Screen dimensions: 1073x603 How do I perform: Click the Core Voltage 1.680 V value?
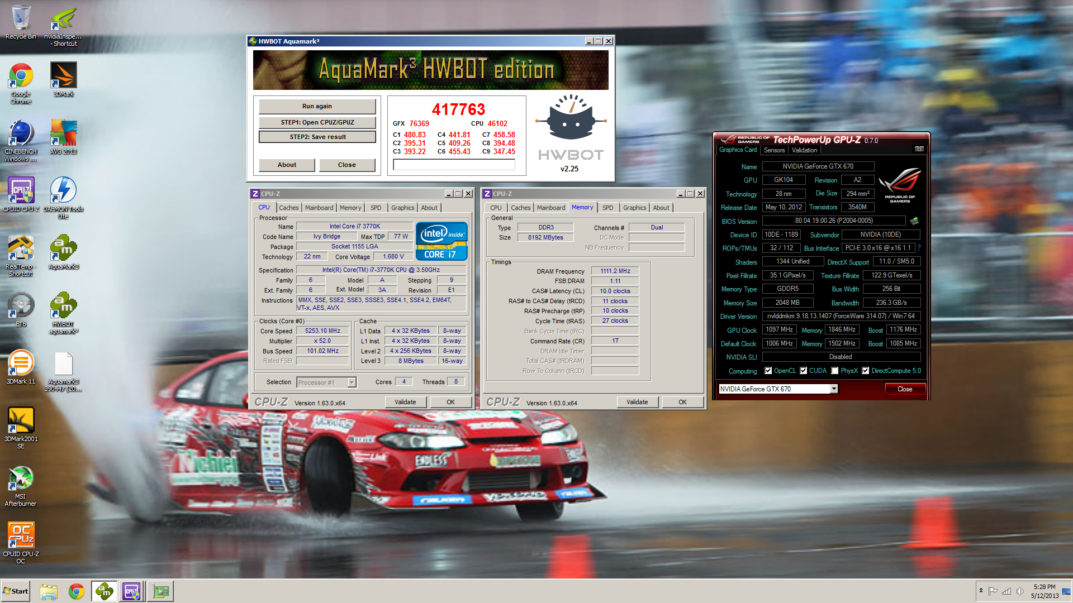393,257
